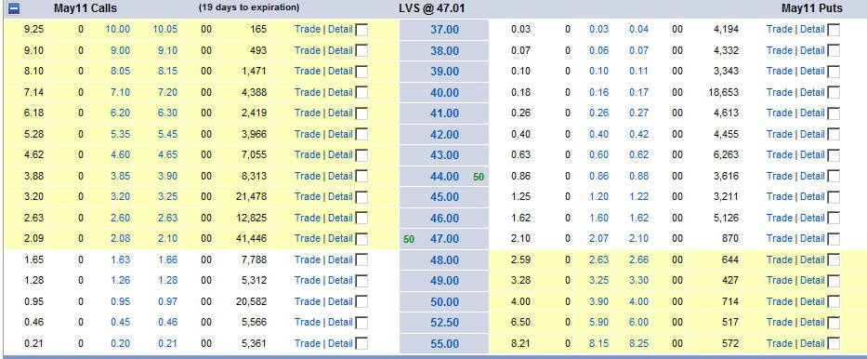Image resolution: width=867 pixels, height=359 pixels.
Task: Collapse the May11 Calls options section
Action: point(13,8)
